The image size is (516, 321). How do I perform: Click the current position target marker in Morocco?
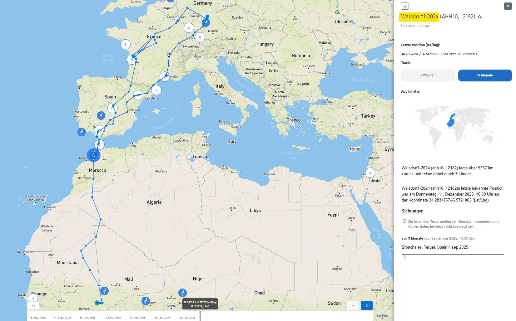pos(93,155)
